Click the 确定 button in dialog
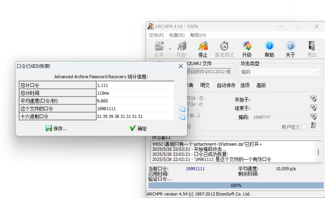Image resolution: width=325 pixels, height=198 pixels. pos(138,128)
